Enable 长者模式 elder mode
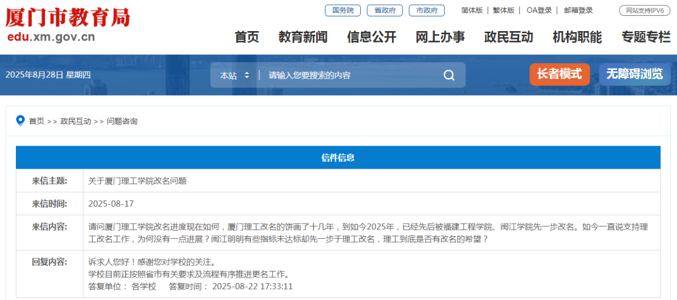This screenshot has width=677, height=300. pos(560,74)
